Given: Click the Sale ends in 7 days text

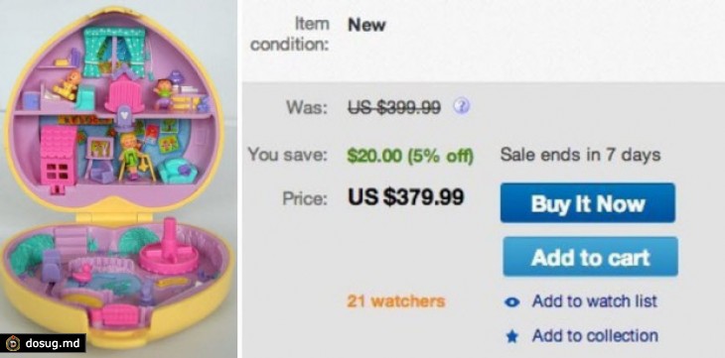Looking at the screenshot, I should (x=580, y=155).
